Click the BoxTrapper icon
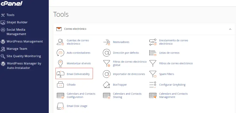 tap(106, 85)
